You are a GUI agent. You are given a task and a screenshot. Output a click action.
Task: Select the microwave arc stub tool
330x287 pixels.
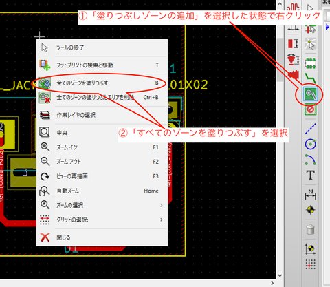[x=294, y=59]
